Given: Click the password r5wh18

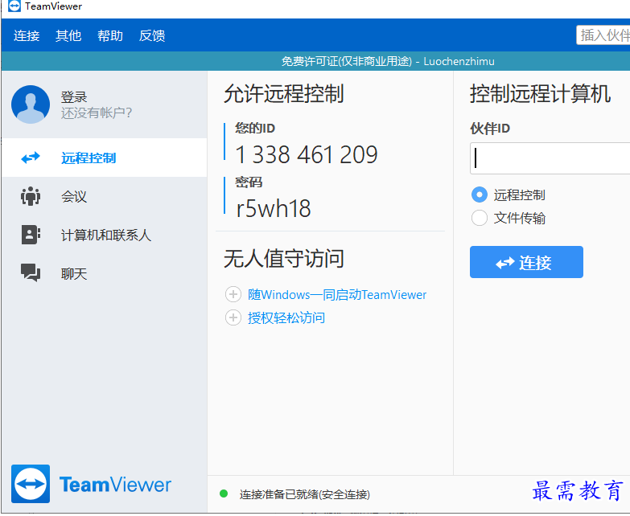Looking at the screenshot, I should click(274, 208).
